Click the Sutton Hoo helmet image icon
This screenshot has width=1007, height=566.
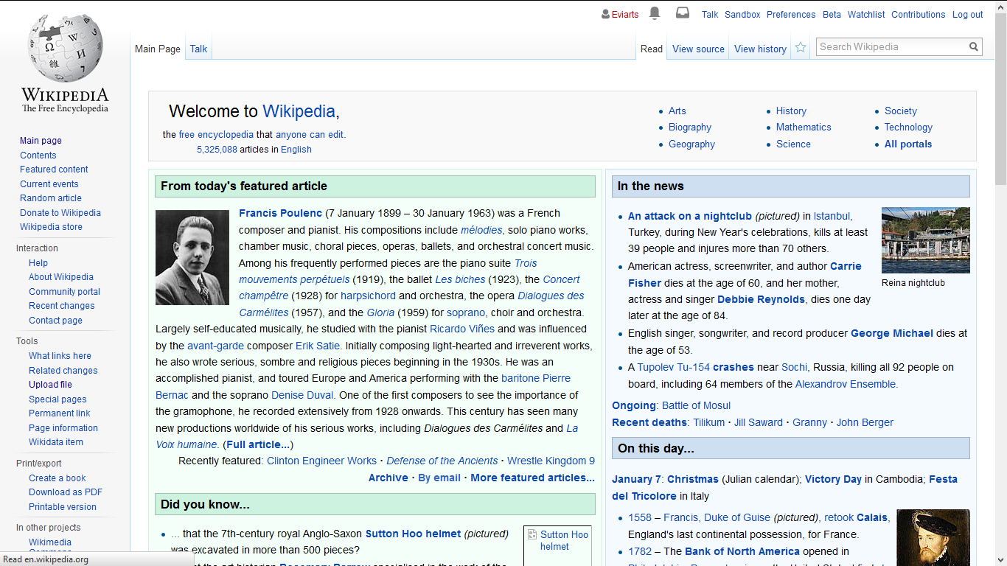point(532,536)
